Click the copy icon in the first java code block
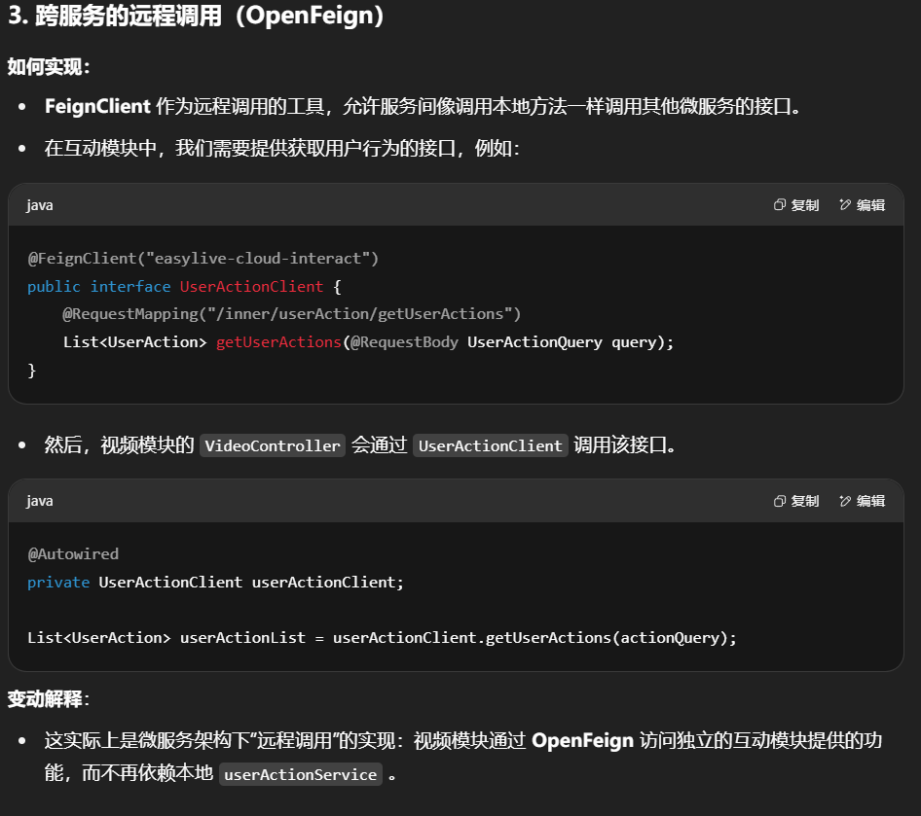Screen dimensions: 921x816 click(x=780, y=205)
